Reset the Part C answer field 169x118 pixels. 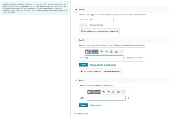(x=113, y=92)
